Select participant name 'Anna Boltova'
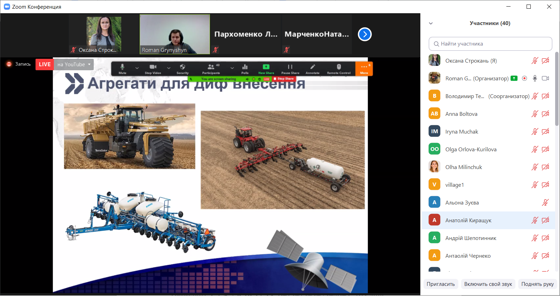 tap(461, 114)
